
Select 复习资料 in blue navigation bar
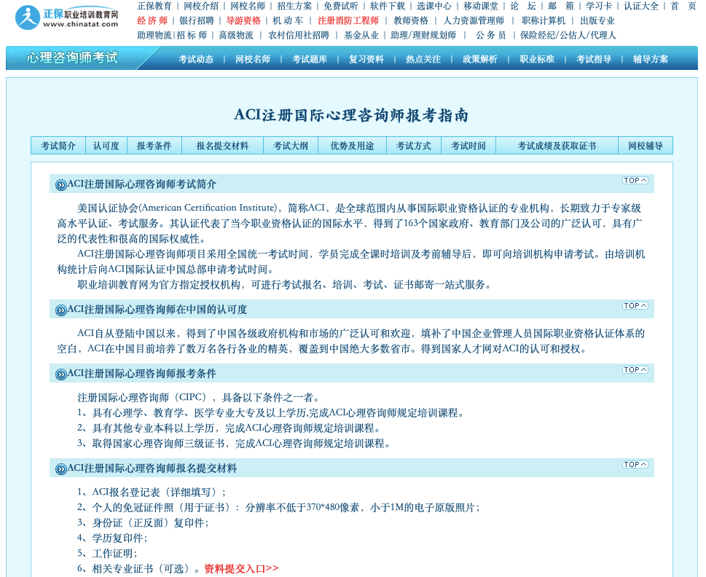[366, 60]
